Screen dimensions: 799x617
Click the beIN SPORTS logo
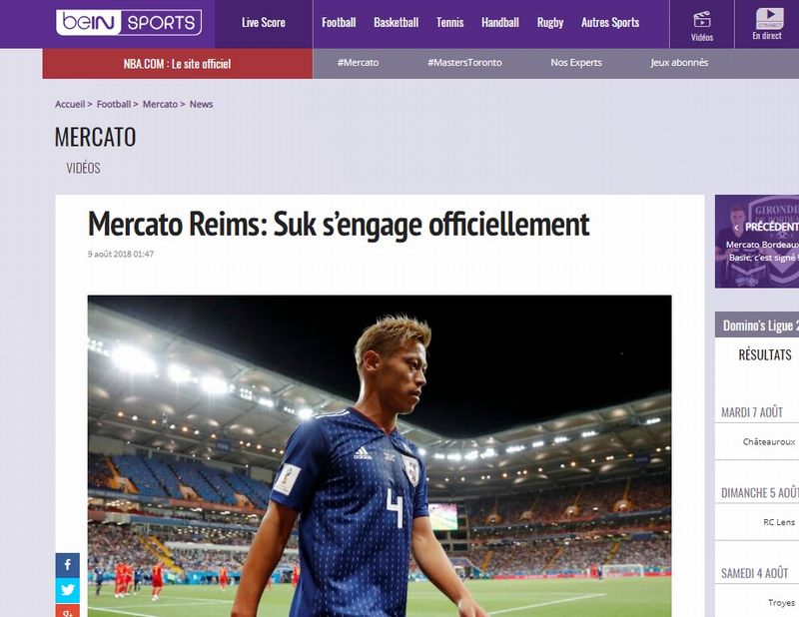pyautogui.click(x=129, y=22)
